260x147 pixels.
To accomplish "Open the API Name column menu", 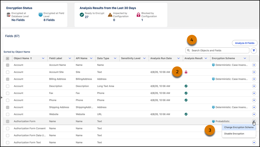I will point(91,58).
